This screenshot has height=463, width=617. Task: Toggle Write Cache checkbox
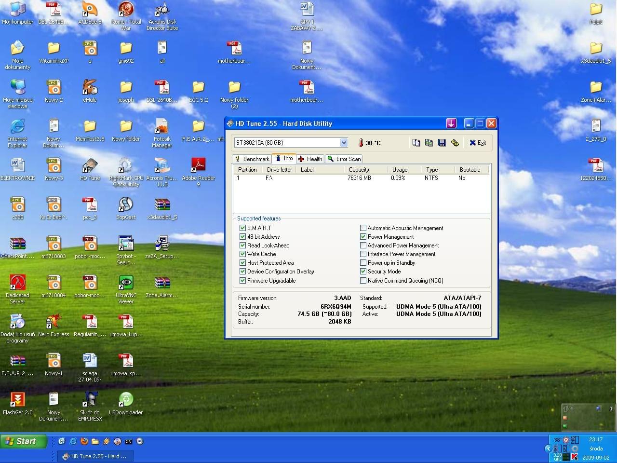pyautogui.click(x=242, y=254)
